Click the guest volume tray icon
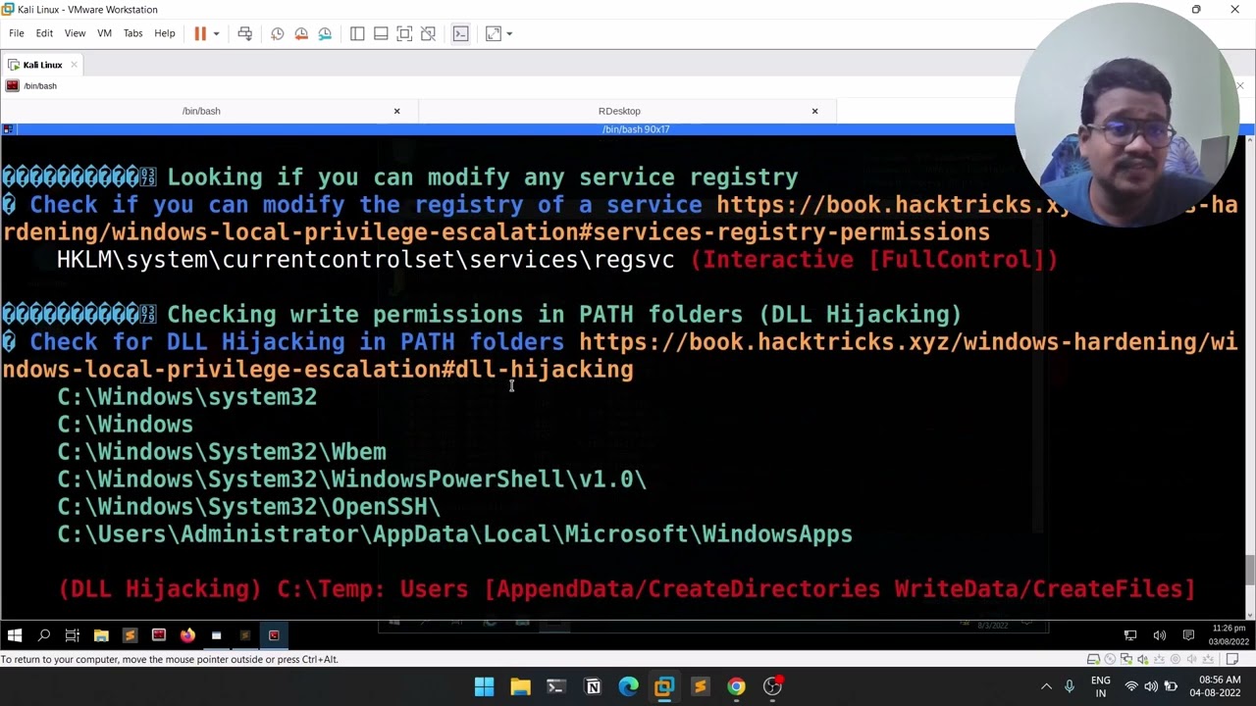 point(1159,635)
